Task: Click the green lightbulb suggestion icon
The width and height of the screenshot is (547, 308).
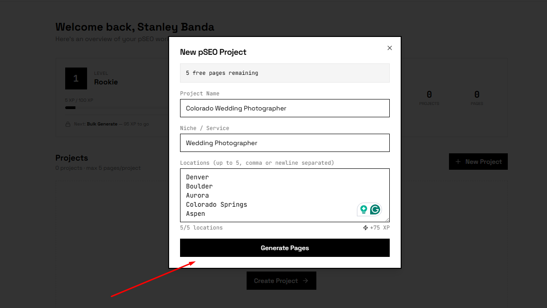Action: point(364,209)
